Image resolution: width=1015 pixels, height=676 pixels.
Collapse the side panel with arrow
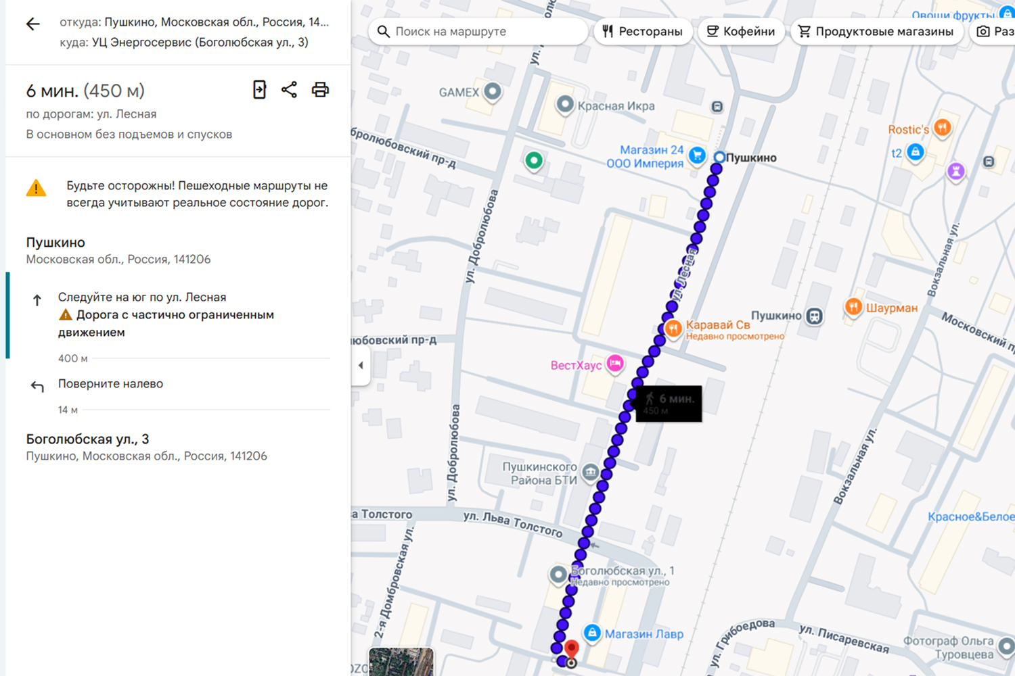(361, 365)
